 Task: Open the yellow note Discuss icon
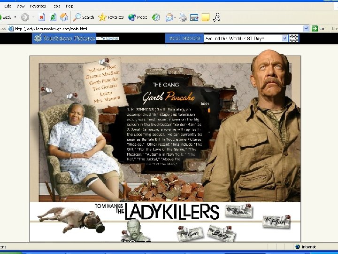(206, 17)
